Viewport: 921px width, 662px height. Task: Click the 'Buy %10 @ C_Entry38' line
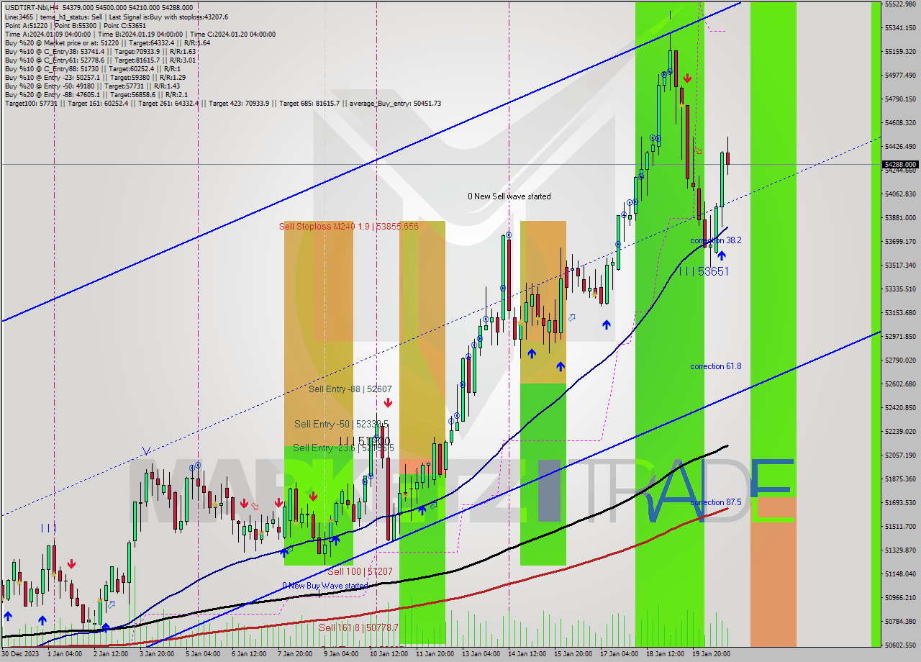point(100,51)
